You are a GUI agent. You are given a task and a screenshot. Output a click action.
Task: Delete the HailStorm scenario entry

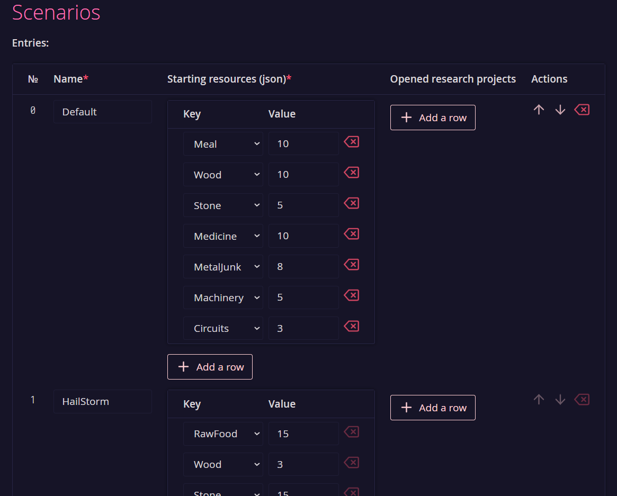click(582, 400)
